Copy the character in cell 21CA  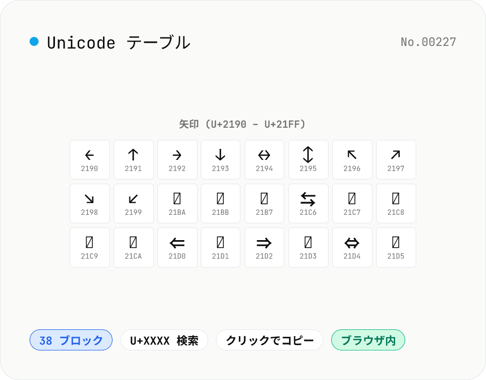tap(133, 248)
